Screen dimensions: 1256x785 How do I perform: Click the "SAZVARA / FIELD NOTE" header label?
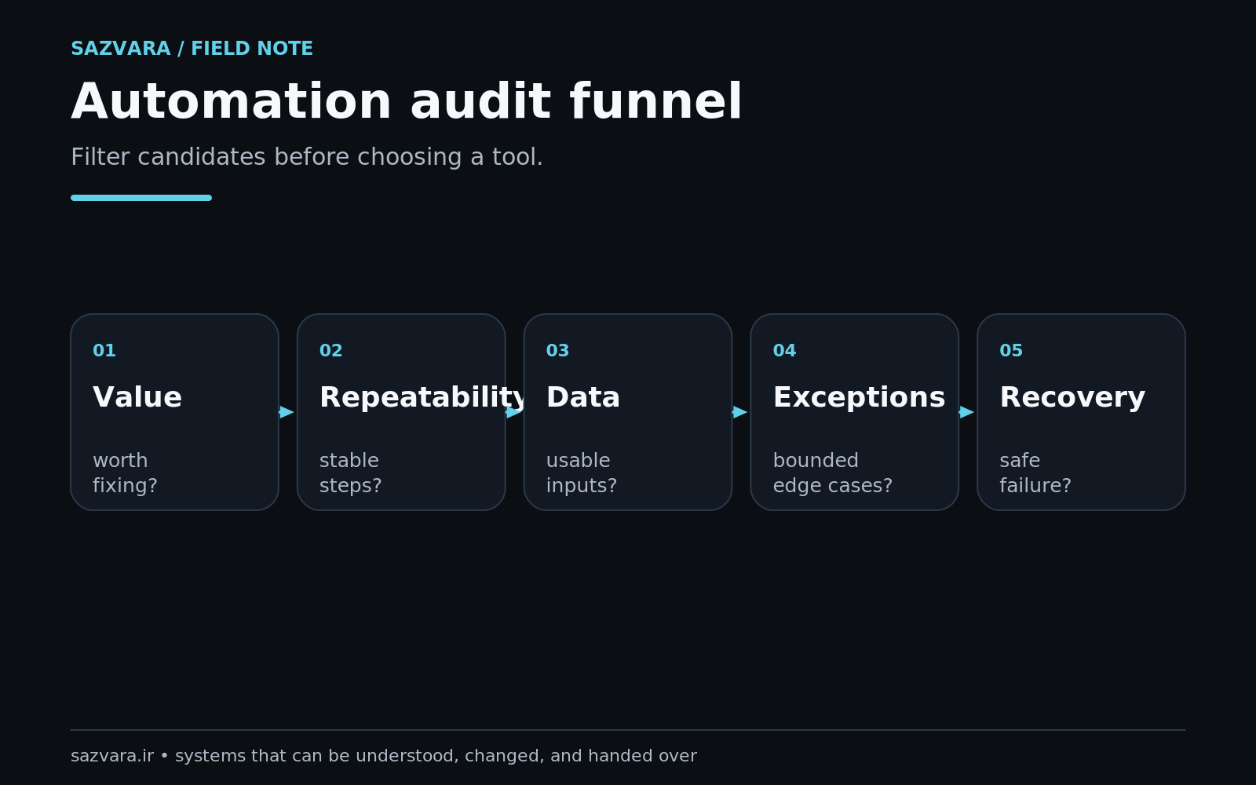pyautogui.click(x=192, y=49)
